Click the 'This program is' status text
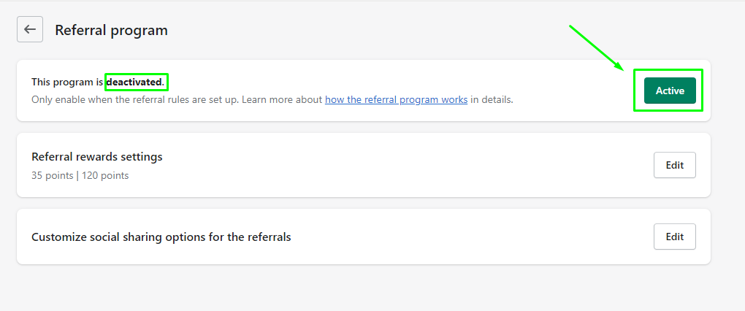Screen dimensions: 745x311 (x=67, y=82)
